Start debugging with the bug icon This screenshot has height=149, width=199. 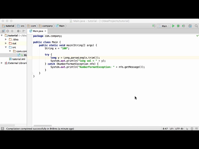point(178,26)
